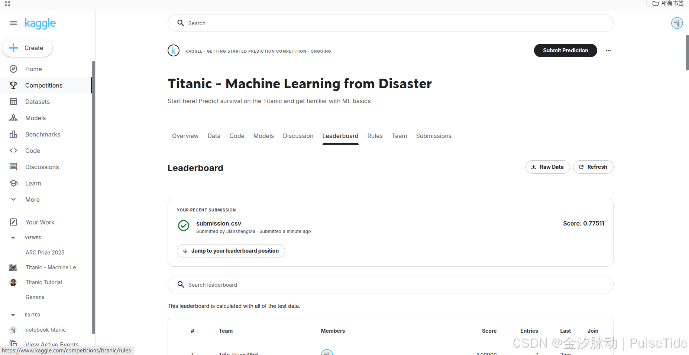Click the user profile avatar
689x355 pixels.
pos(677,23)
